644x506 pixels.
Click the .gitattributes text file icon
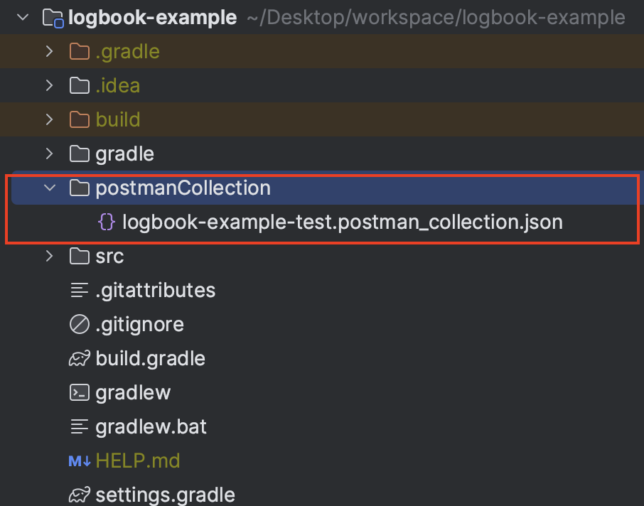tap(79, 291)
